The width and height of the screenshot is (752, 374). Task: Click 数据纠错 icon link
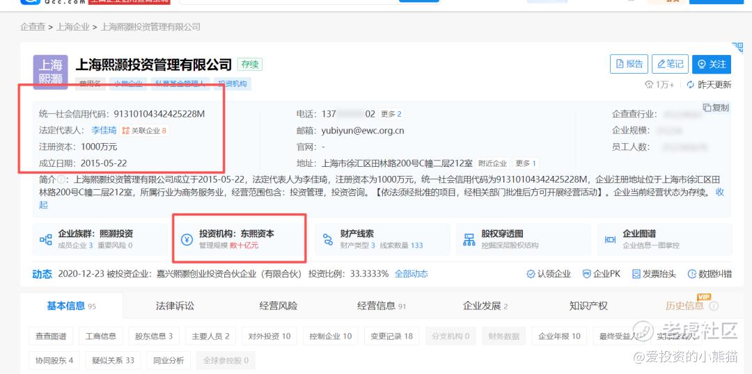click(x=710, y=274)
